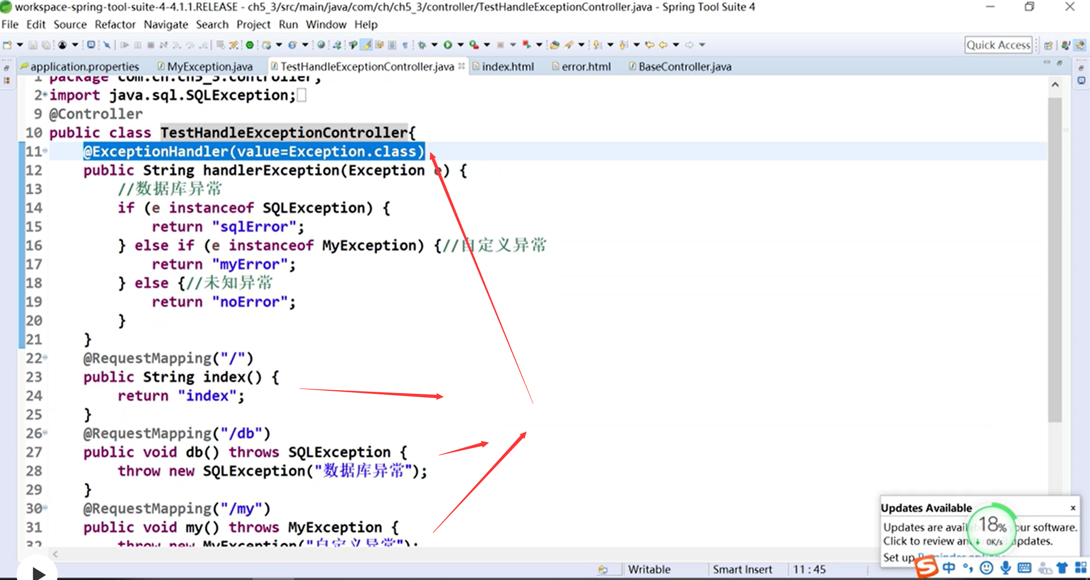The height and width of the screenshot is (580, 1090).
Task: Click the microphone icon in IME bar
Action: tap(1005, 568)
